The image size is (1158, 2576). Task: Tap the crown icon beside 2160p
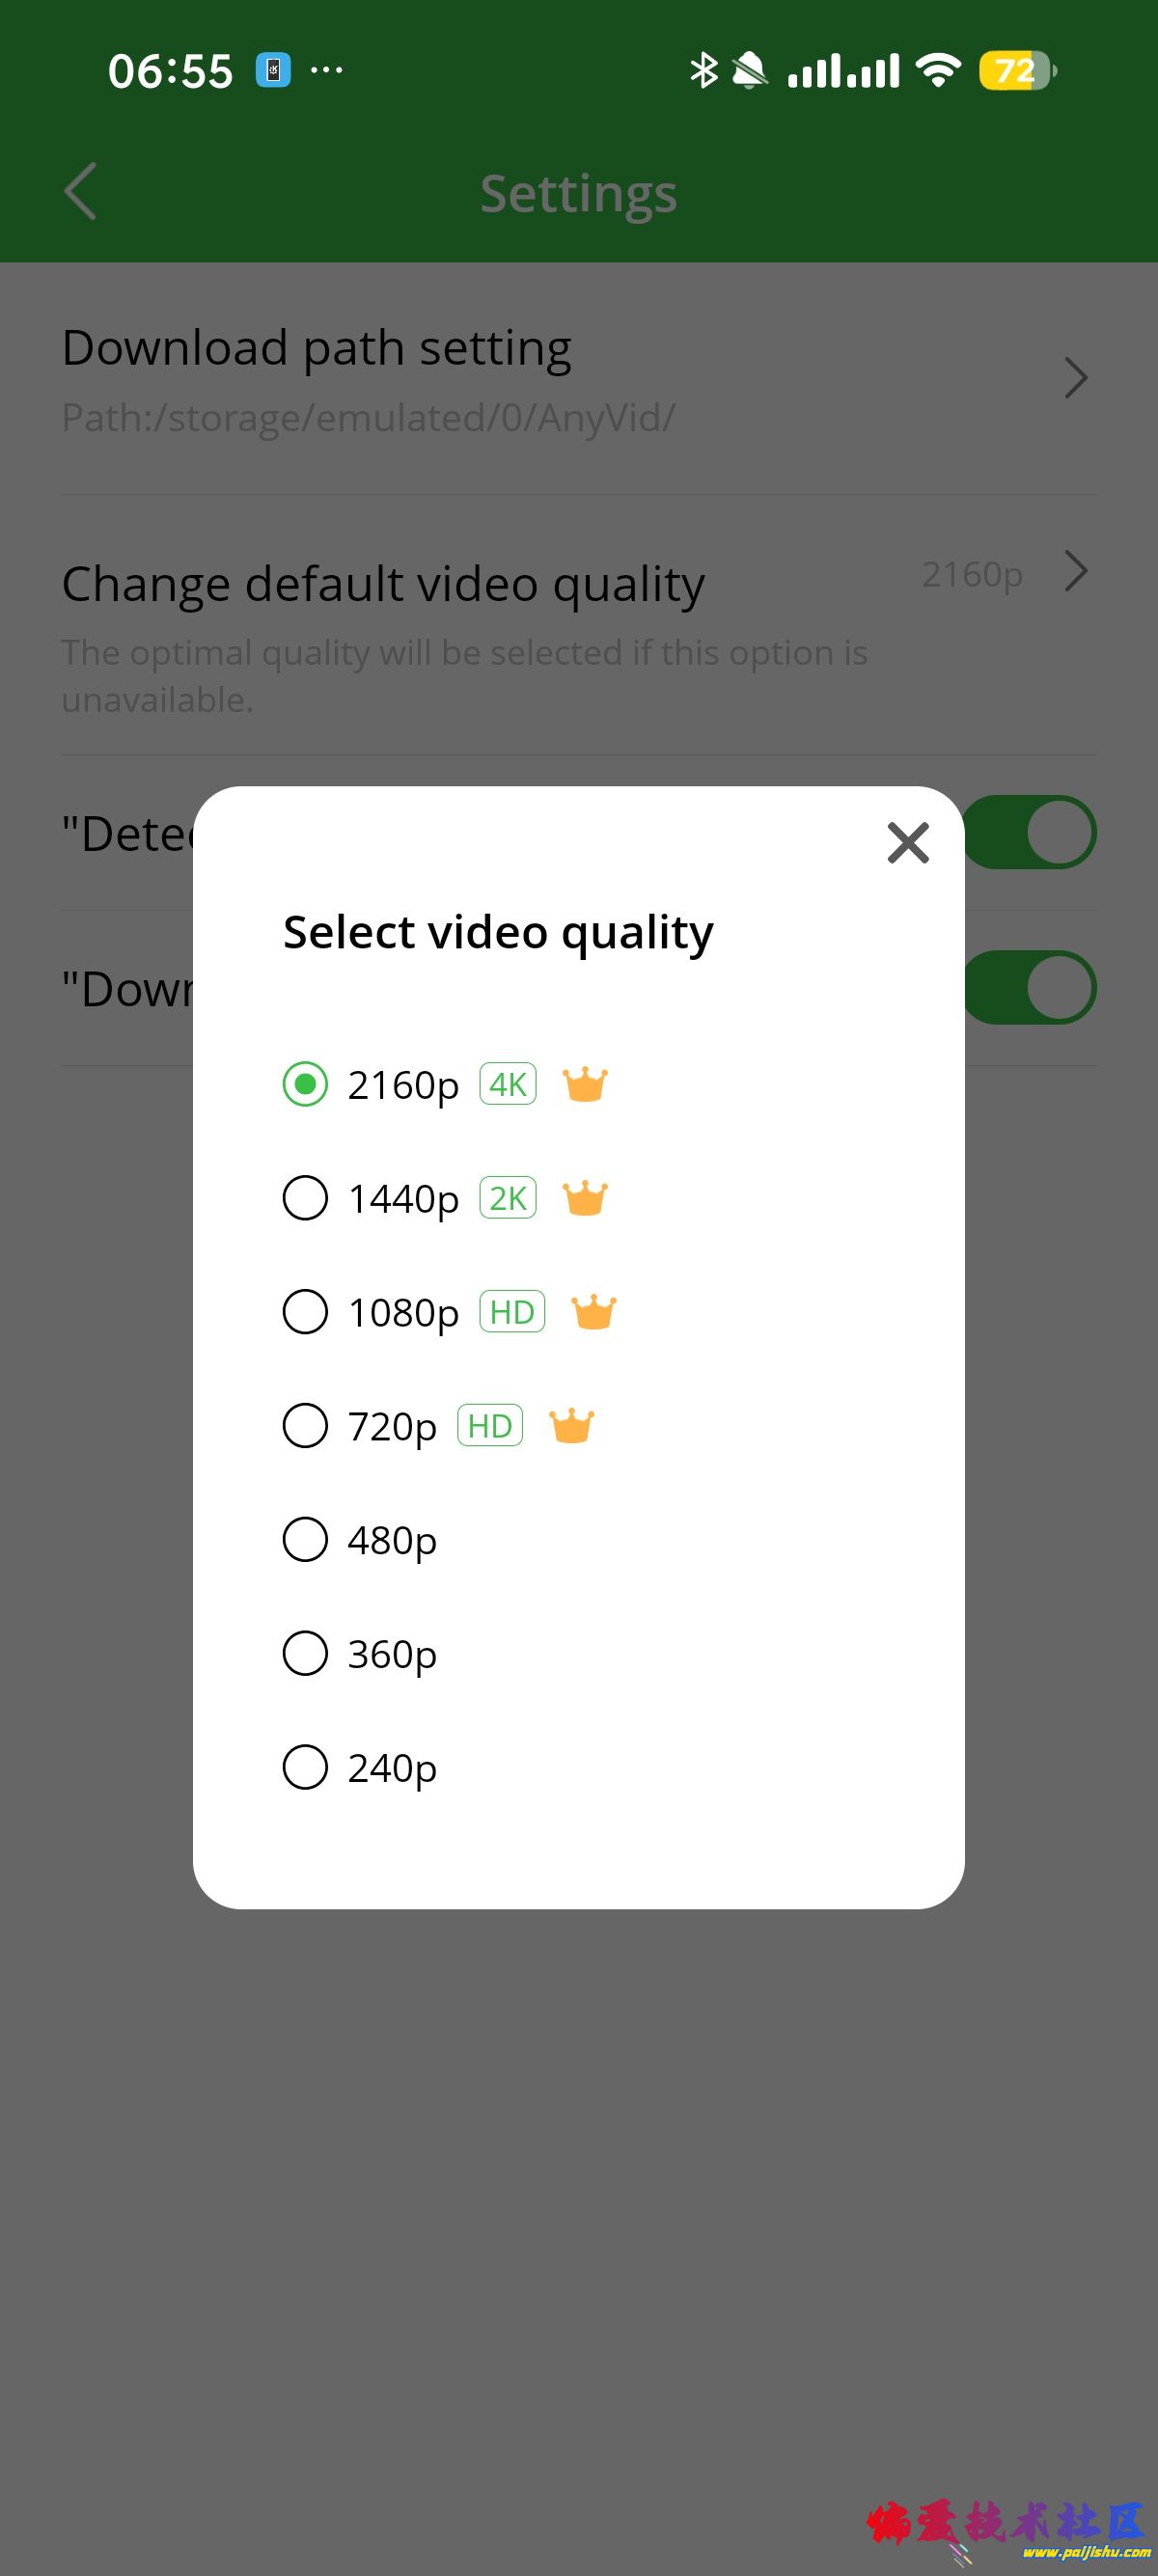point(585,1085)
